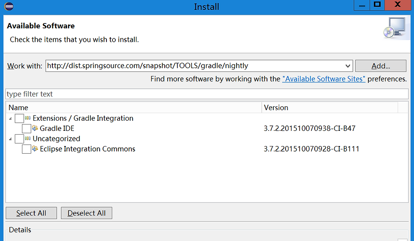Check the Eclipse Integration Commons checkbox
414x241 pixels.
26,149
